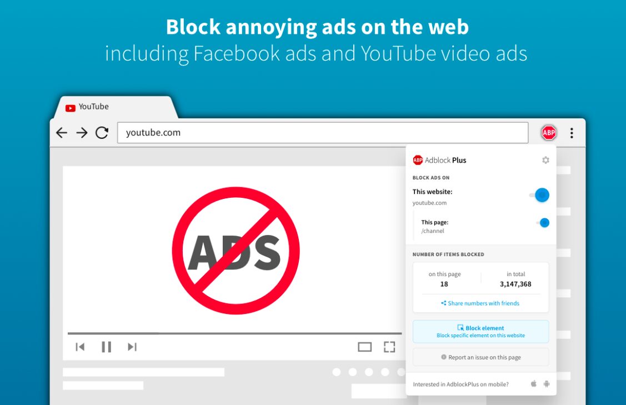Image resolution: width=626 pixels, height=405 pixels.
Task: Reload the page with refresh icon
Action: pos(102,133)
